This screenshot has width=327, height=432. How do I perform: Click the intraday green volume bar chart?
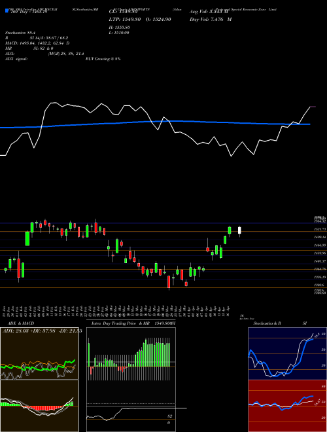tap(131, 359)
